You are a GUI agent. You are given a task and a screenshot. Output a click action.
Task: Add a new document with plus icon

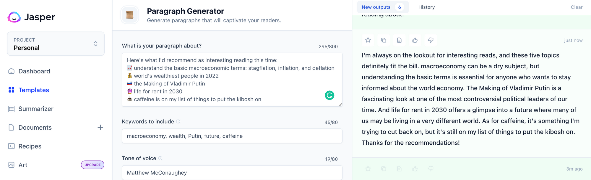pos(100,127)
